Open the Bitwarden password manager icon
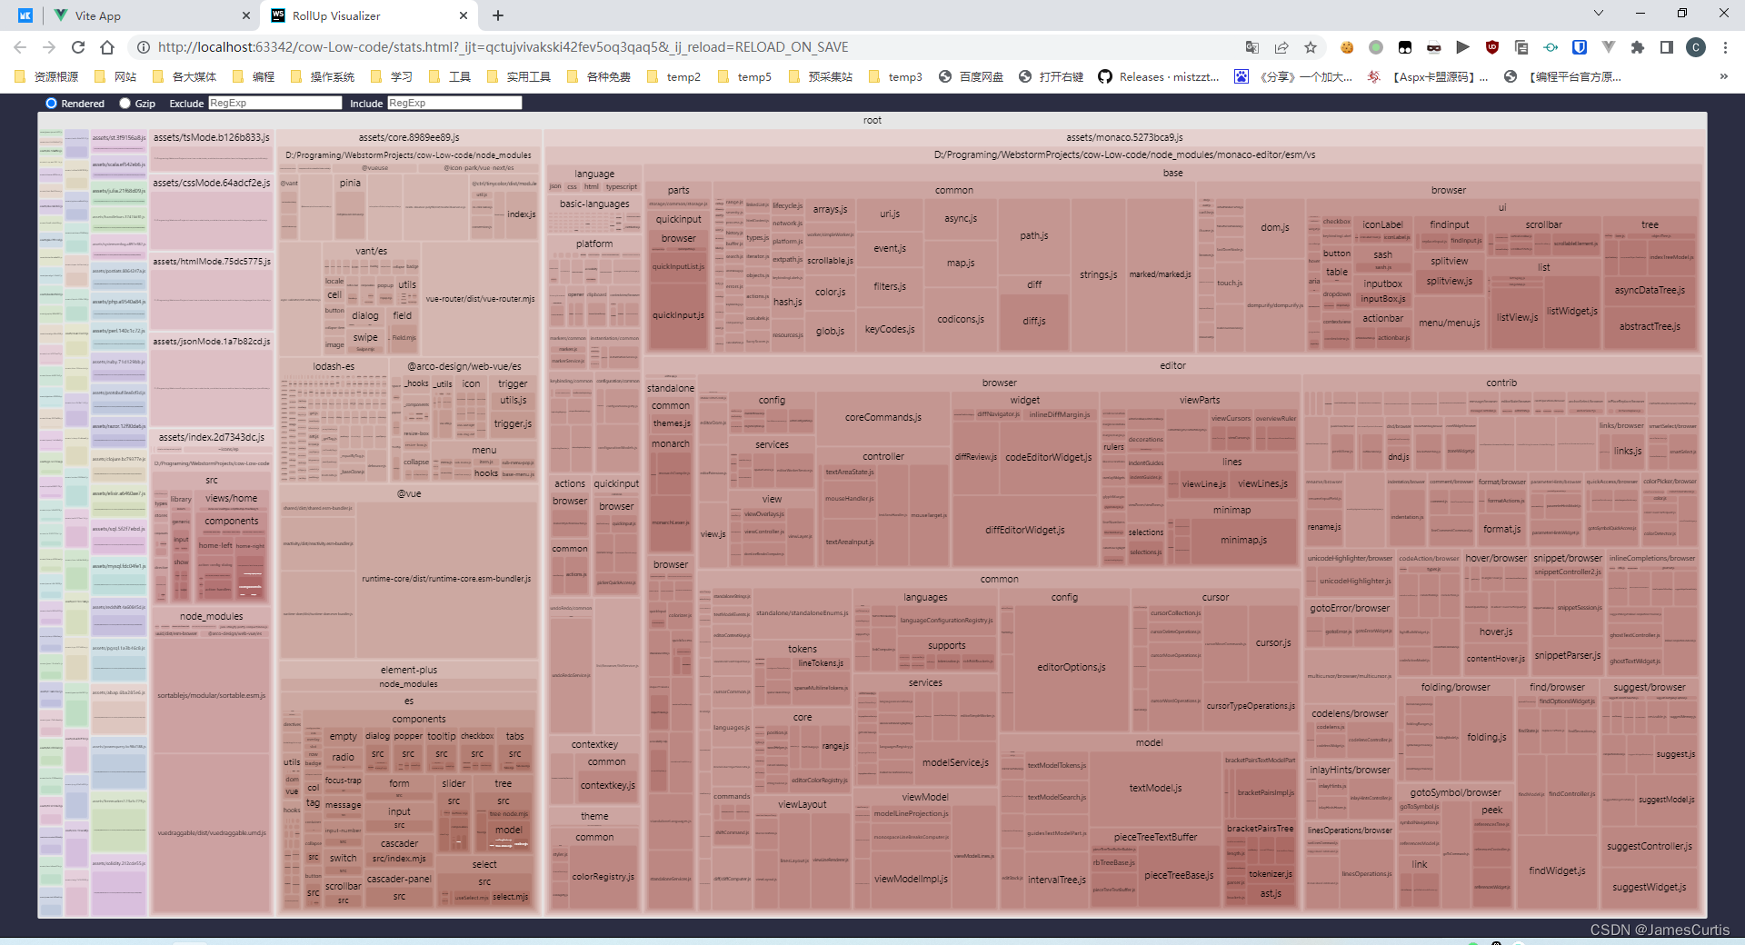This screenshot has height=945, width=1745. coord(1579,47)
